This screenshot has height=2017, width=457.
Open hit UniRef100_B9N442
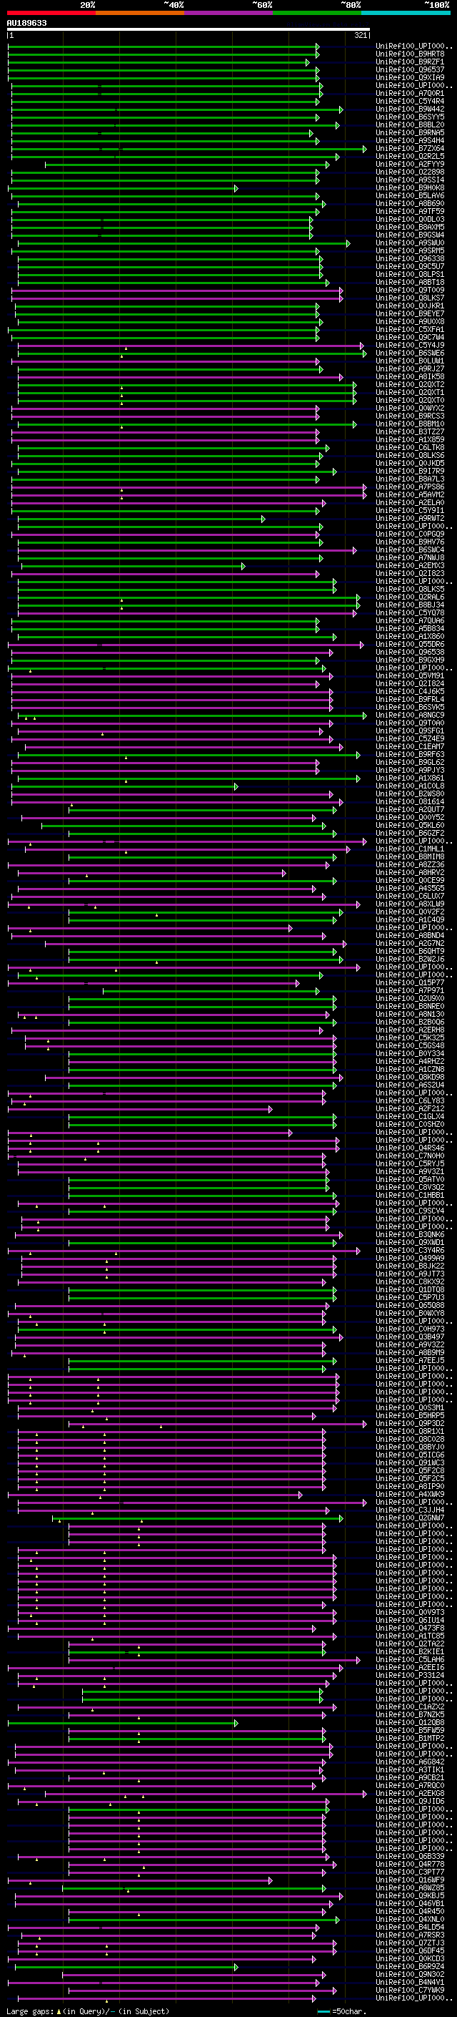410,109
